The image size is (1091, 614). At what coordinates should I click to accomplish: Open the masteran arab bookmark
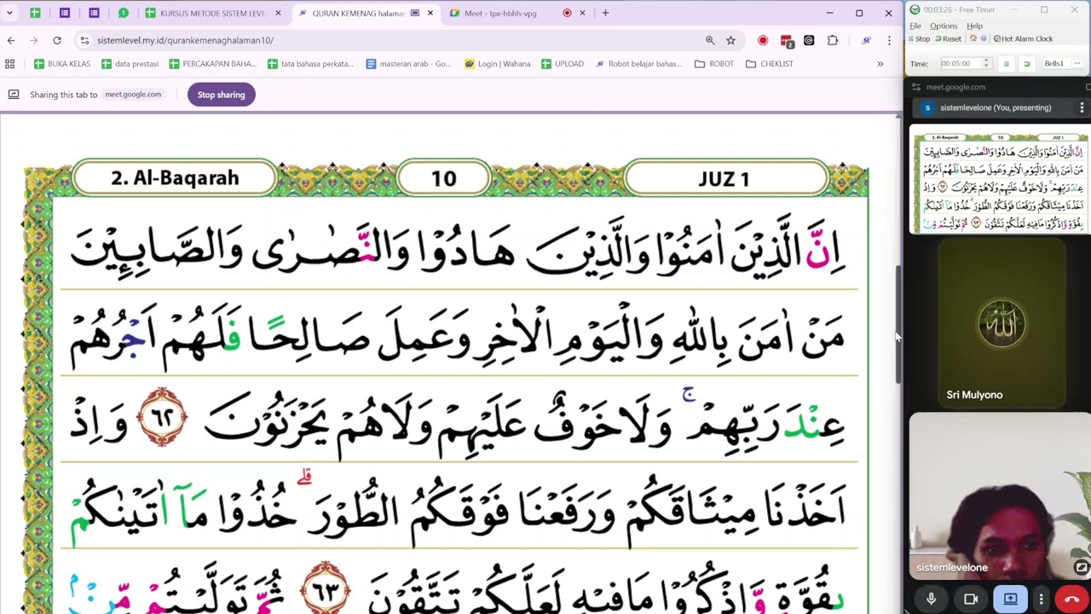pos(408,64)
